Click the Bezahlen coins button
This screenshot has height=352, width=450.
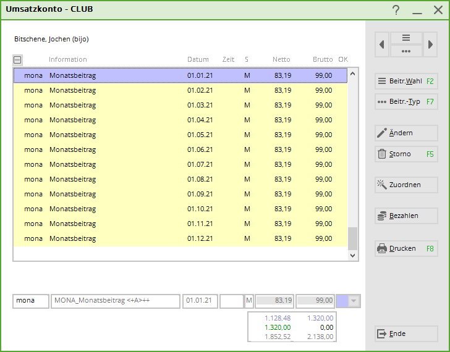tap(406, 216)
